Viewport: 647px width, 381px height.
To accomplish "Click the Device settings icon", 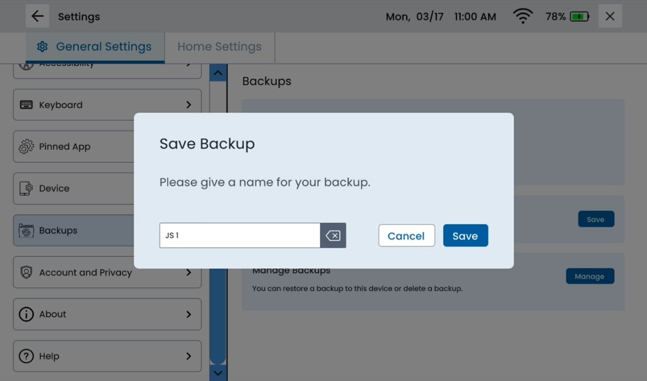I will 26,188.
